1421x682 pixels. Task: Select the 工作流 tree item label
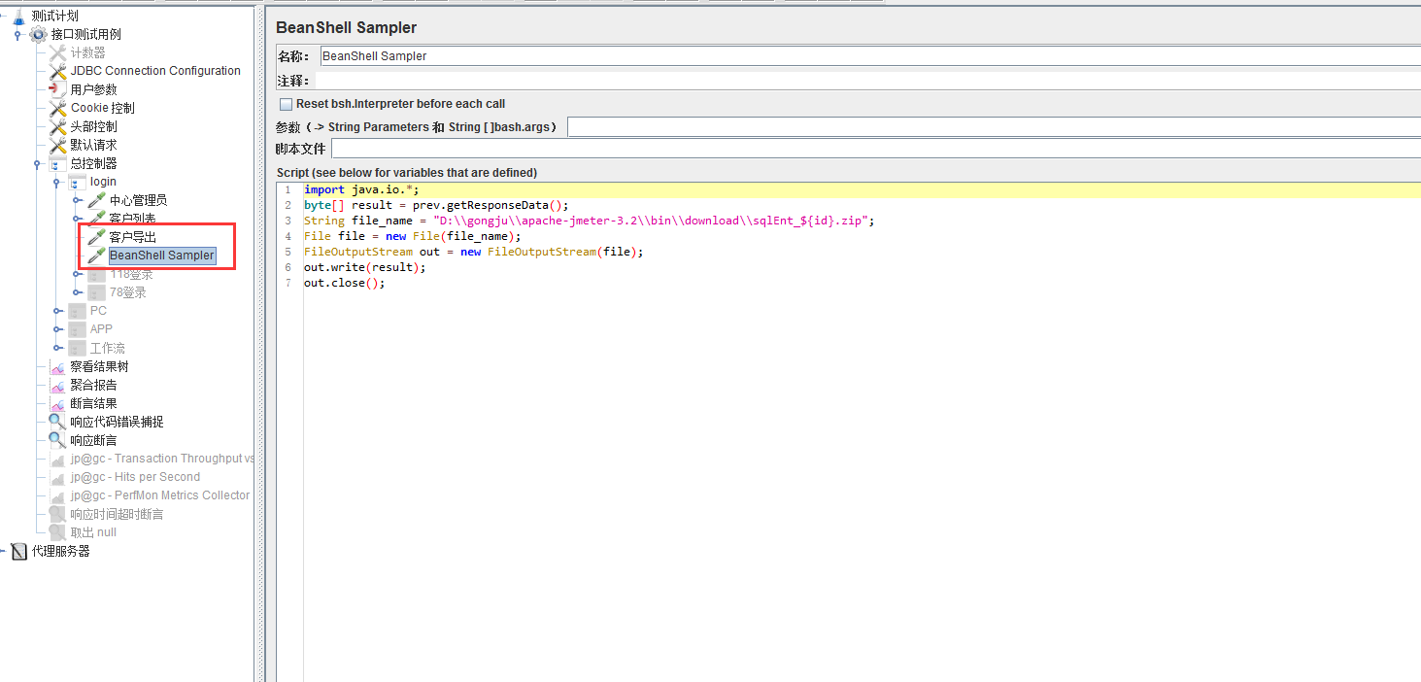coord(107,348)
